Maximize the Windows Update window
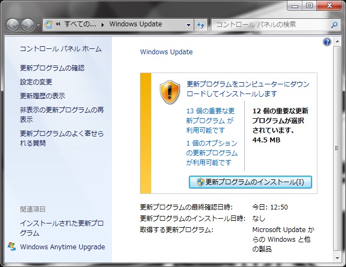Screen dimensions: 346x267 coord(309,6)
